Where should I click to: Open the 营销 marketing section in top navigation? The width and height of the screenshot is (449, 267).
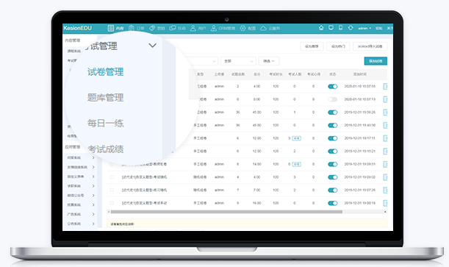coord(157,28)
